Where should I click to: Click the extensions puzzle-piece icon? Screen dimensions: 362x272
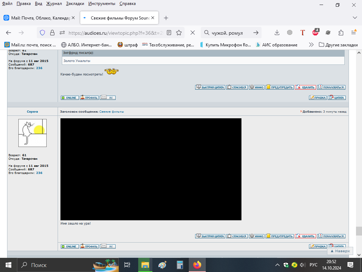click(341, 33)
